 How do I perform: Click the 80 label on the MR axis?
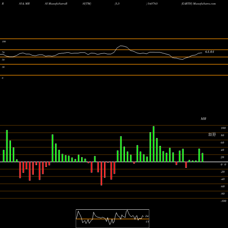click(x=223, y=135)
